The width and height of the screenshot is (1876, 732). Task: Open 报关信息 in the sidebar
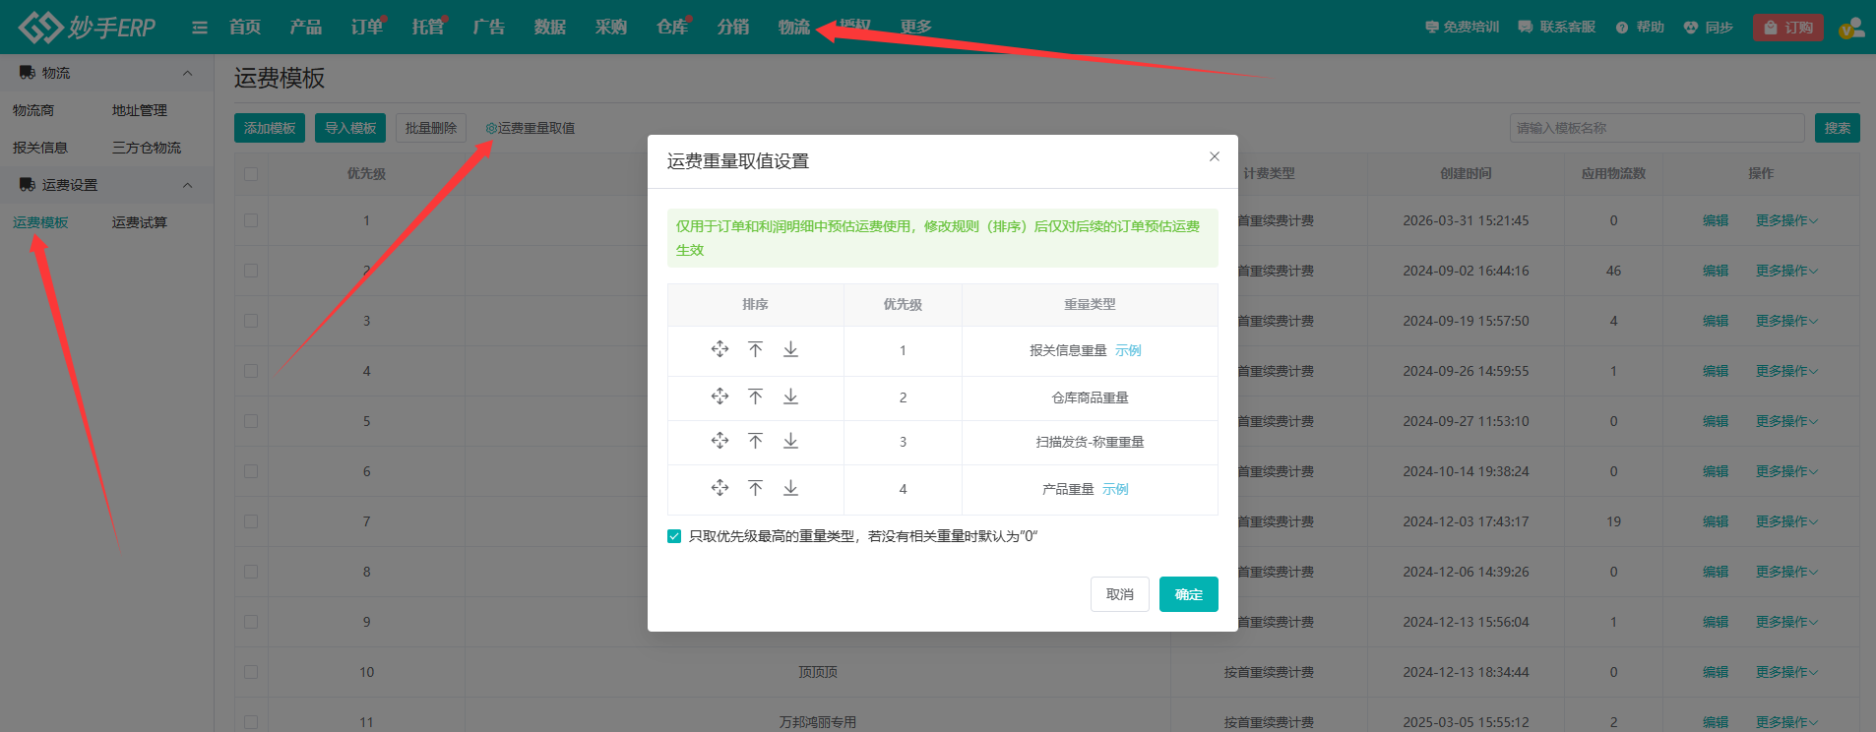pos(40,148)
